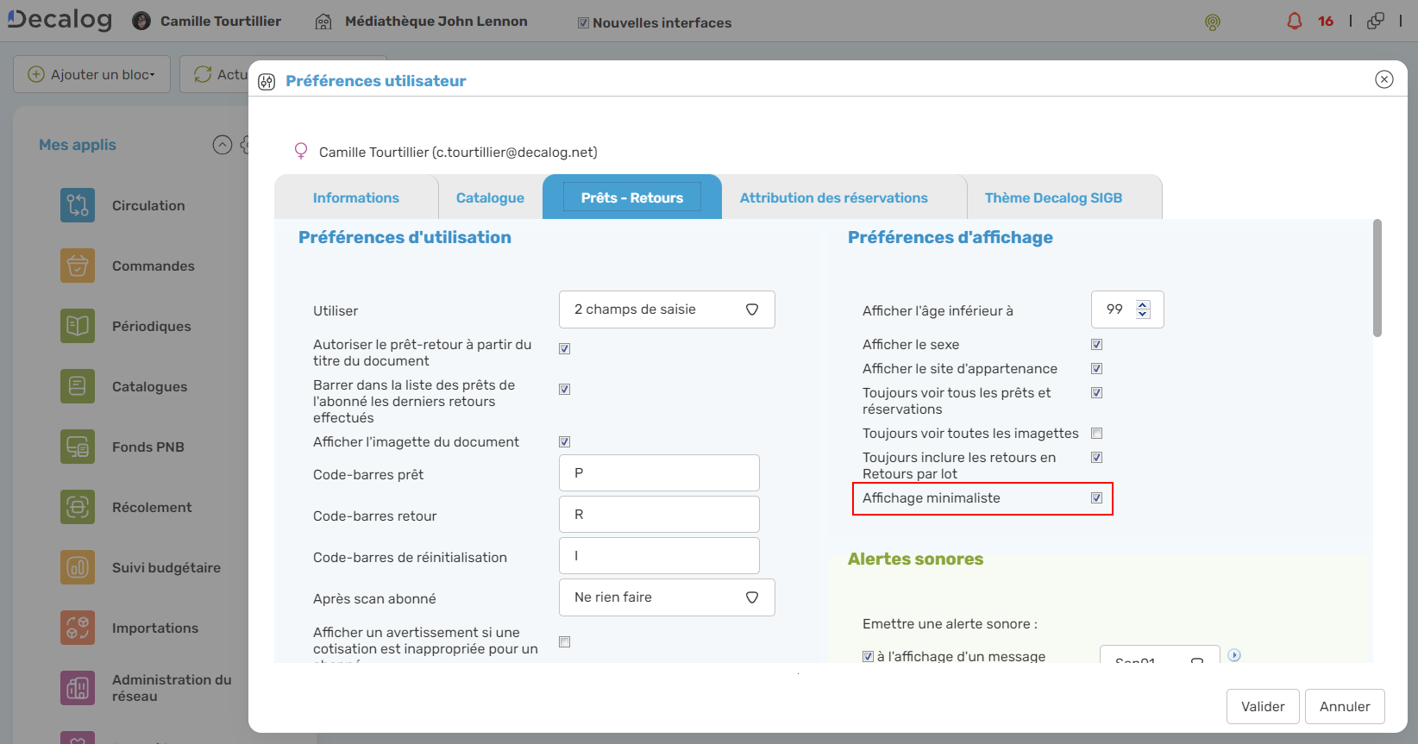
Task: Click the Code-barres prêt input field
Action: (x=659, y=472)
